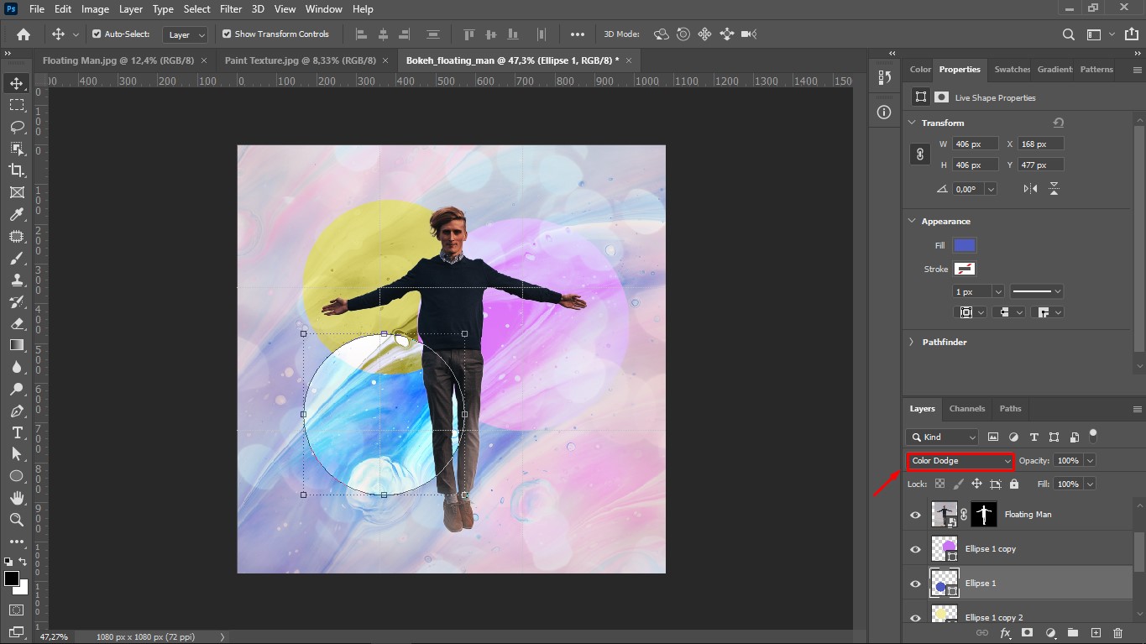
Task: Select the Eraser tool
Action: point(17,323)
